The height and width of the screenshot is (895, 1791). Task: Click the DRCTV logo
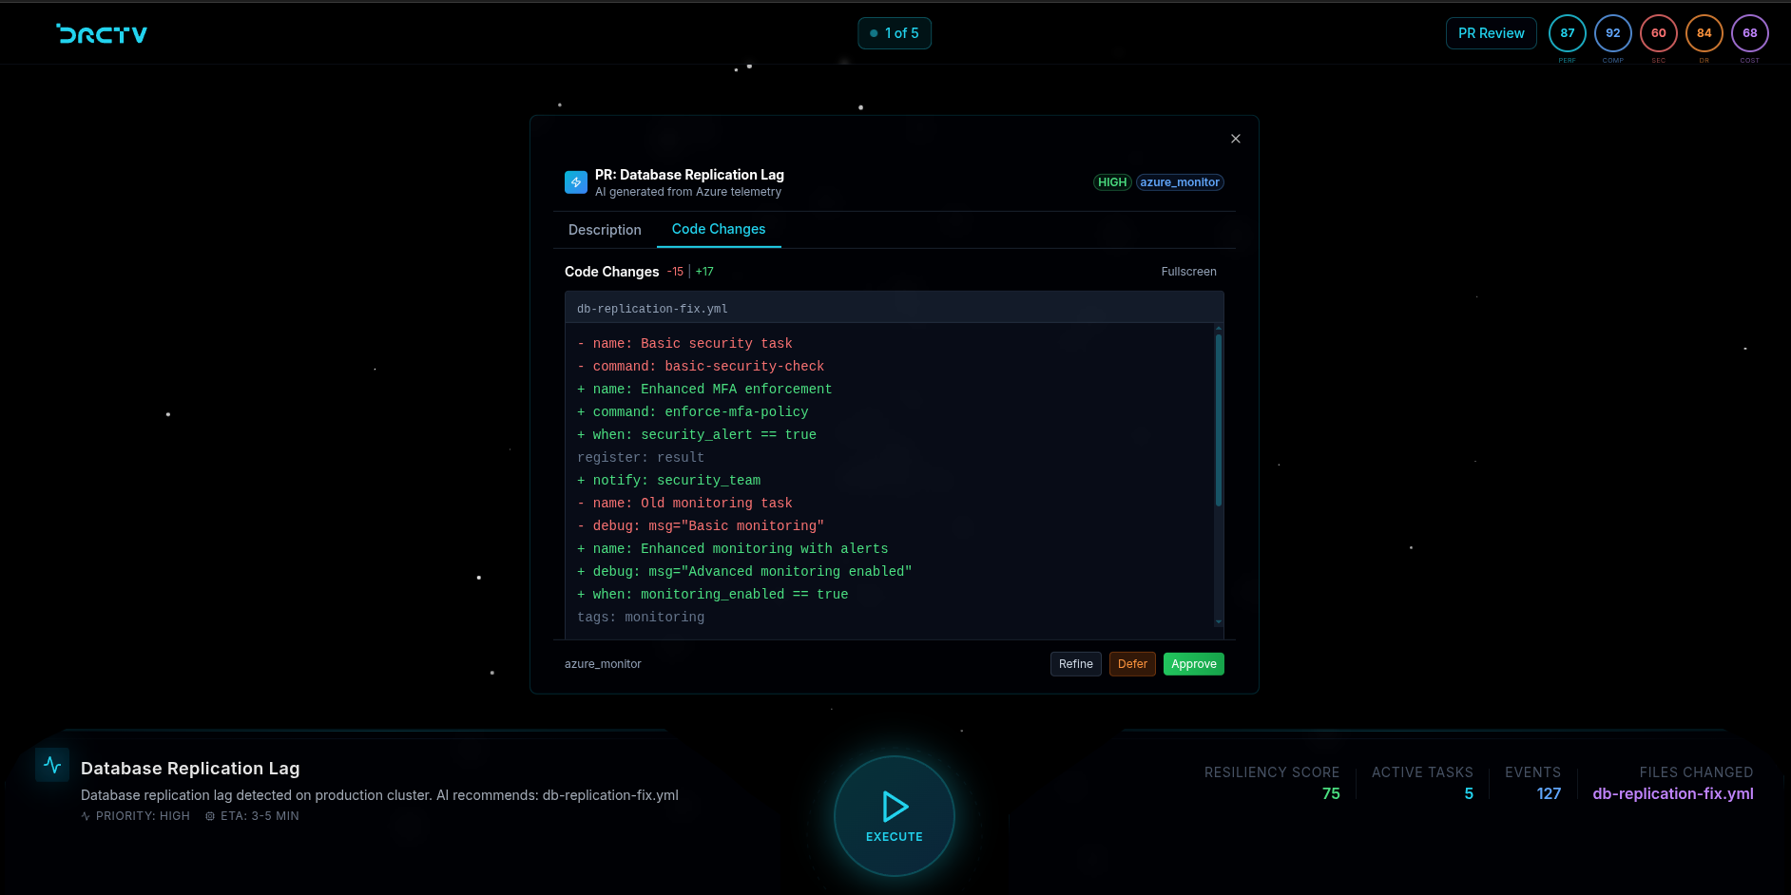pyautogui.click(x=102, y=34)
